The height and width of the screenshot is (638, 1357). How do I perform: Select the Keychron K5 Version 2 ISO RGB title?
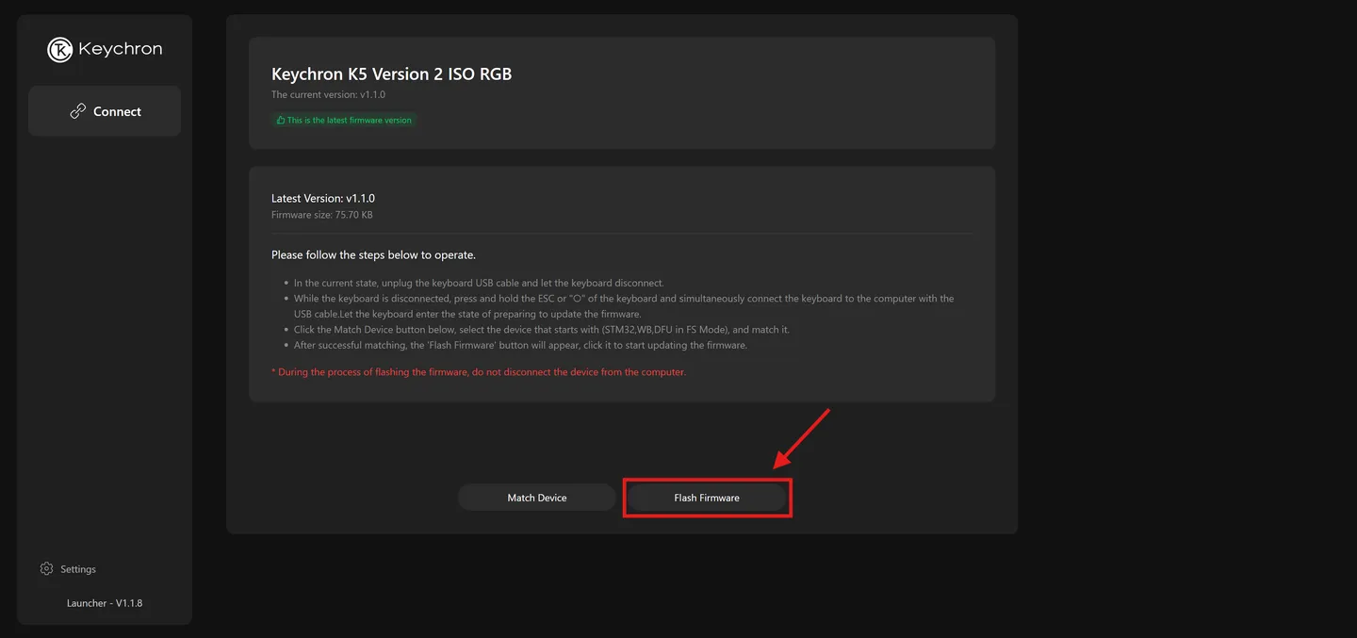coord(392,74)
